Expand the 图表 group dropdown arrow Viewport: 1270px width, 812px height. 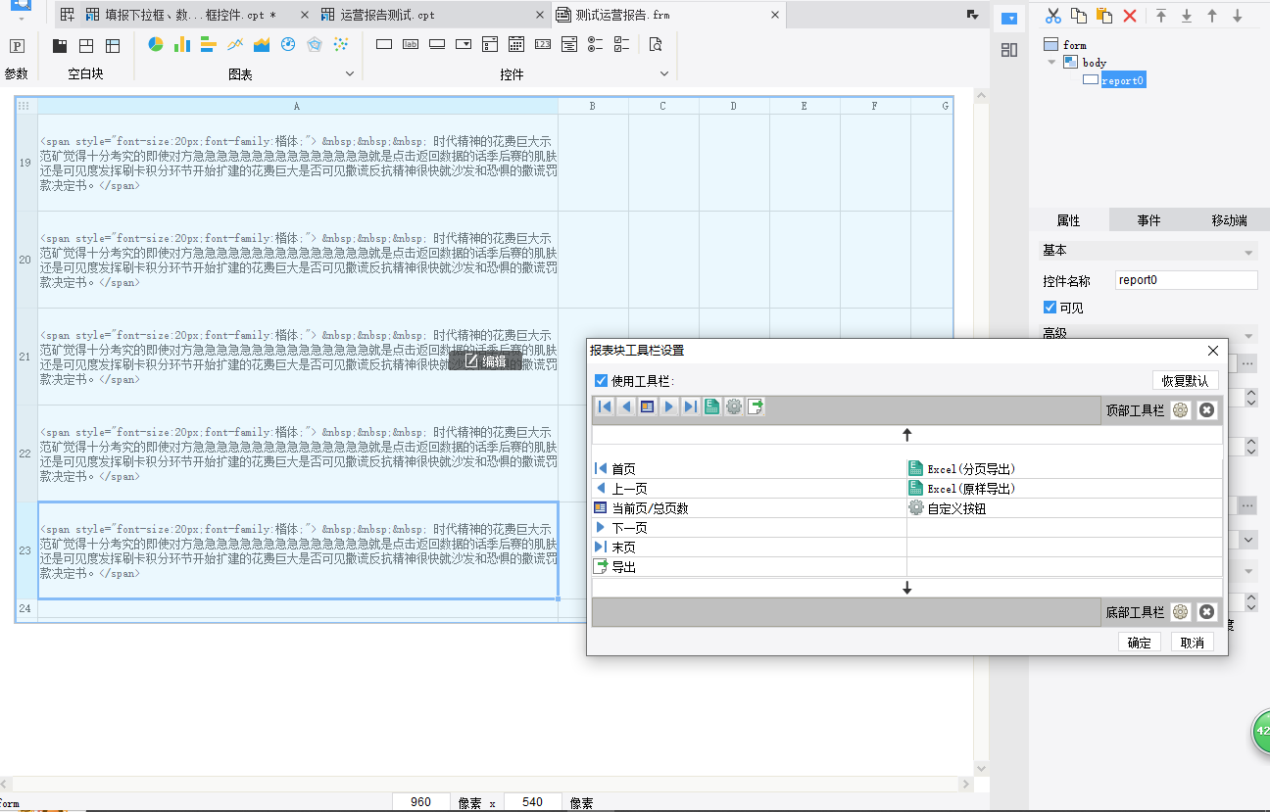point(350,74)
